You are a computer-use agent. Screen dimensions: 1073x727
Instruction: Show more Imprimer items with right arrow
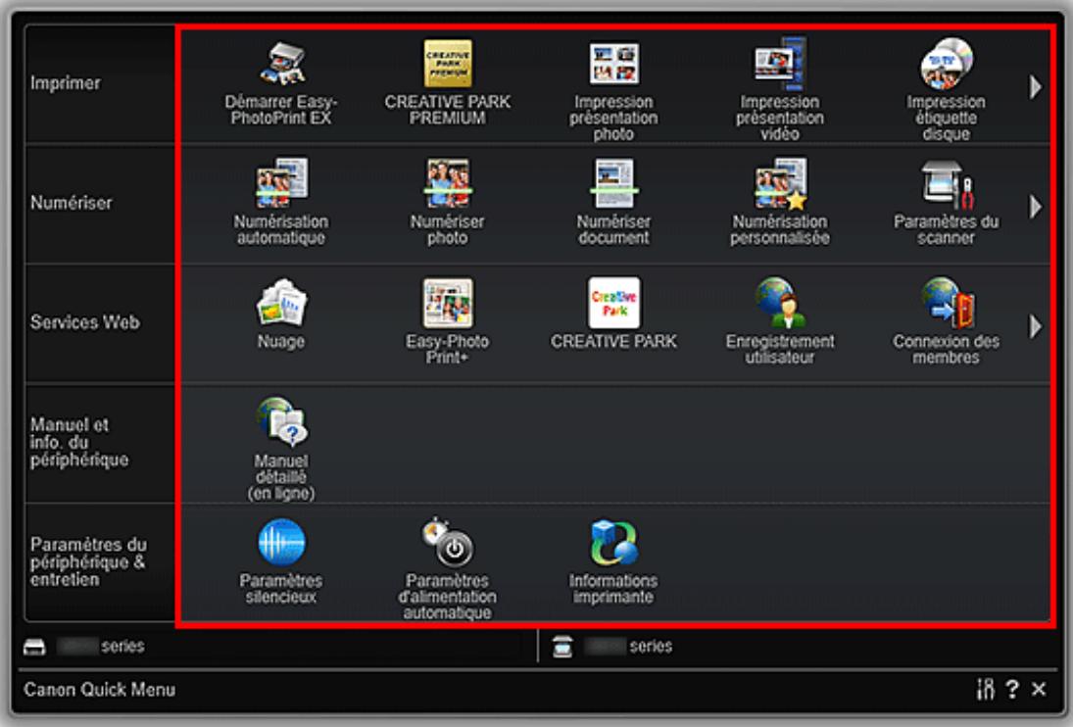(1036, 87)
